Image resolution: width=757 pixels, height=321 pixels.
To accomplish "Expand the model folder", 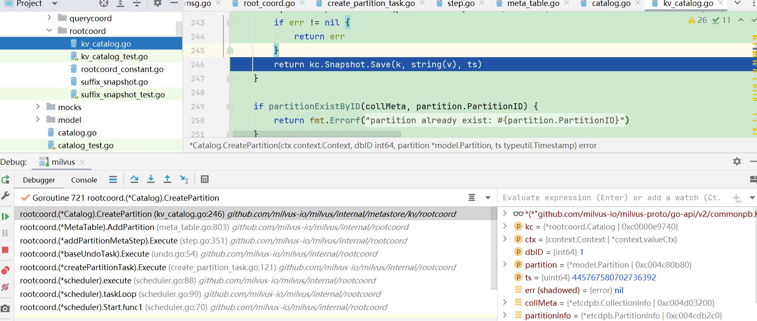I will (38, 119).
